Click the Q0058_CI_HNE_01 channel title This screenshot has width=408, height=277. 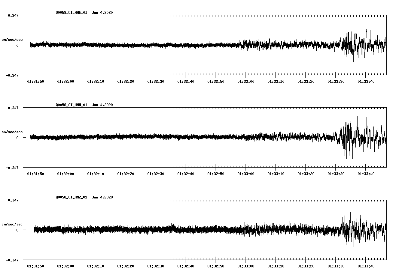[72, 13]
